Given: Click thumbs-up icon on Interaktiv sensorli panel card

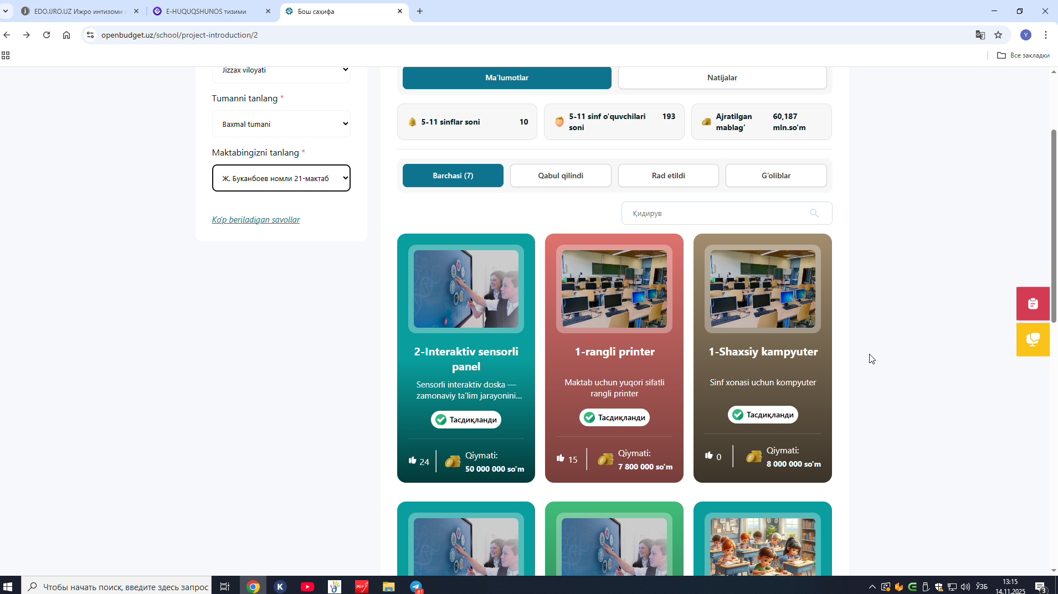Looking at the screenshot, I should coord(412,461).
